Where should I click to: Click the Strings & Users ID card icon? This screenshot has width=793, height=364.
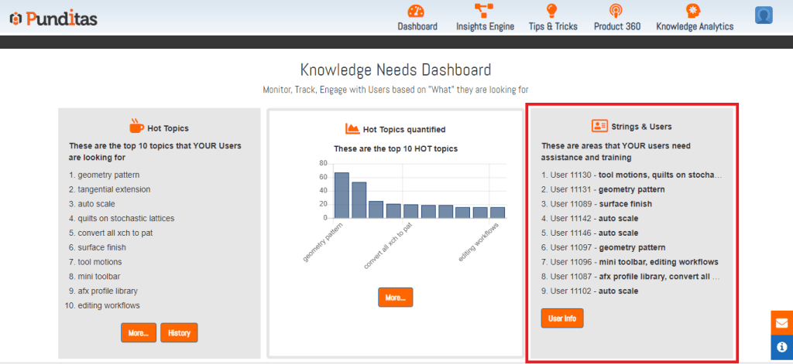(x=599, y=126)
